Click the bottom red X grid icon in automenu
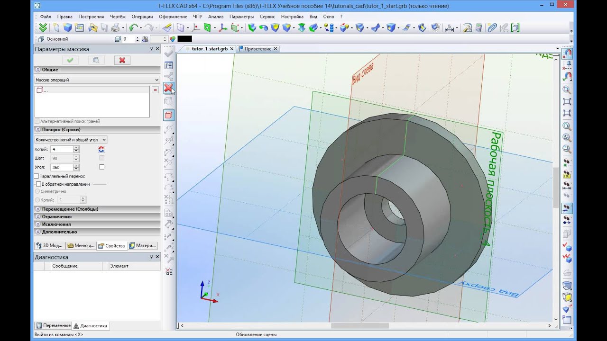This screenshot has width=607, height=341. tap(168, 271)
